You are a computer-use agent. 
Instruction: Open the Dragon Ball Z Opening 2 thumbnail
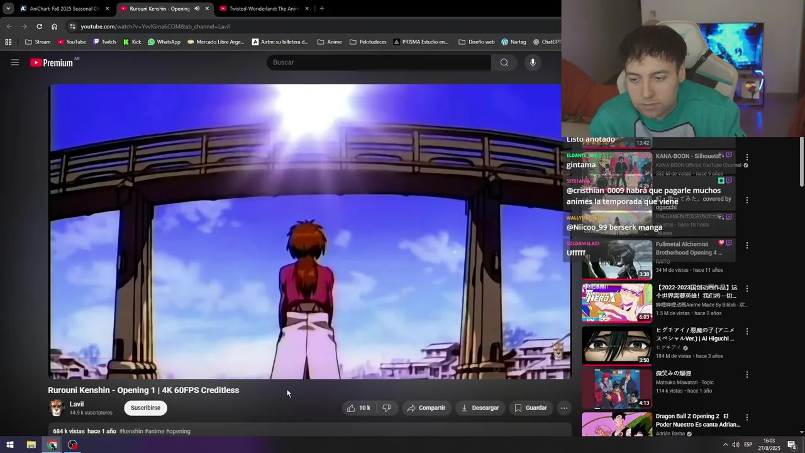tap(617, 425)
